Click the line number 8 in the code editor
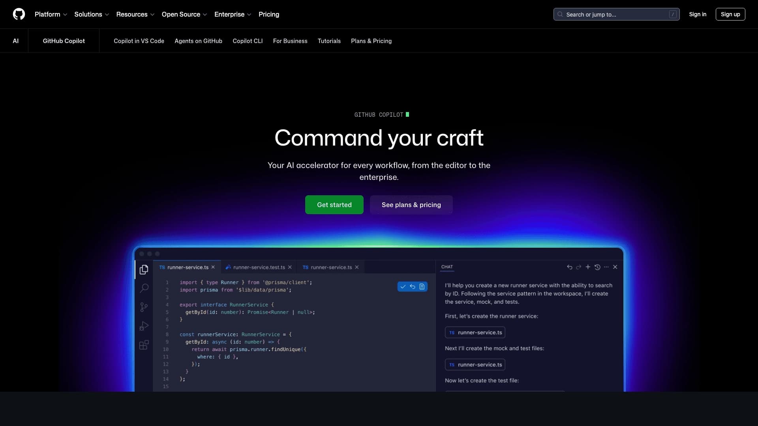This screenshot has width=758, height=426. 167,334
